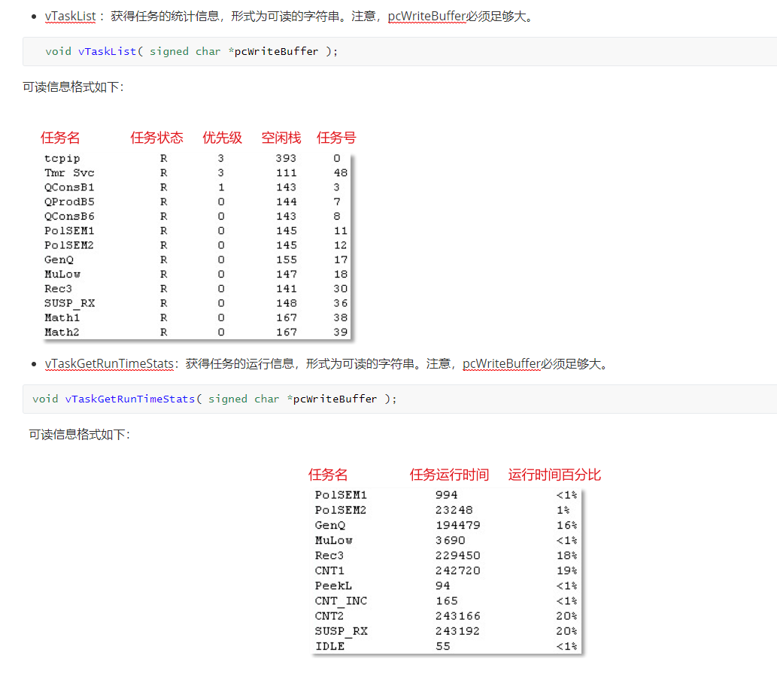Open the vTaskList hyperlink
The width and height of the screenshot is (777, 674).
[70, 16]
